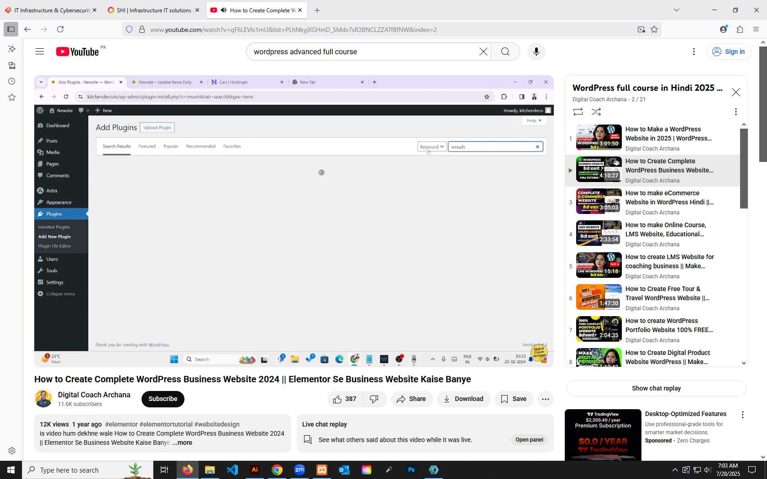
Task: Click the playlist panel scrollbar
Action: [744, 168]
